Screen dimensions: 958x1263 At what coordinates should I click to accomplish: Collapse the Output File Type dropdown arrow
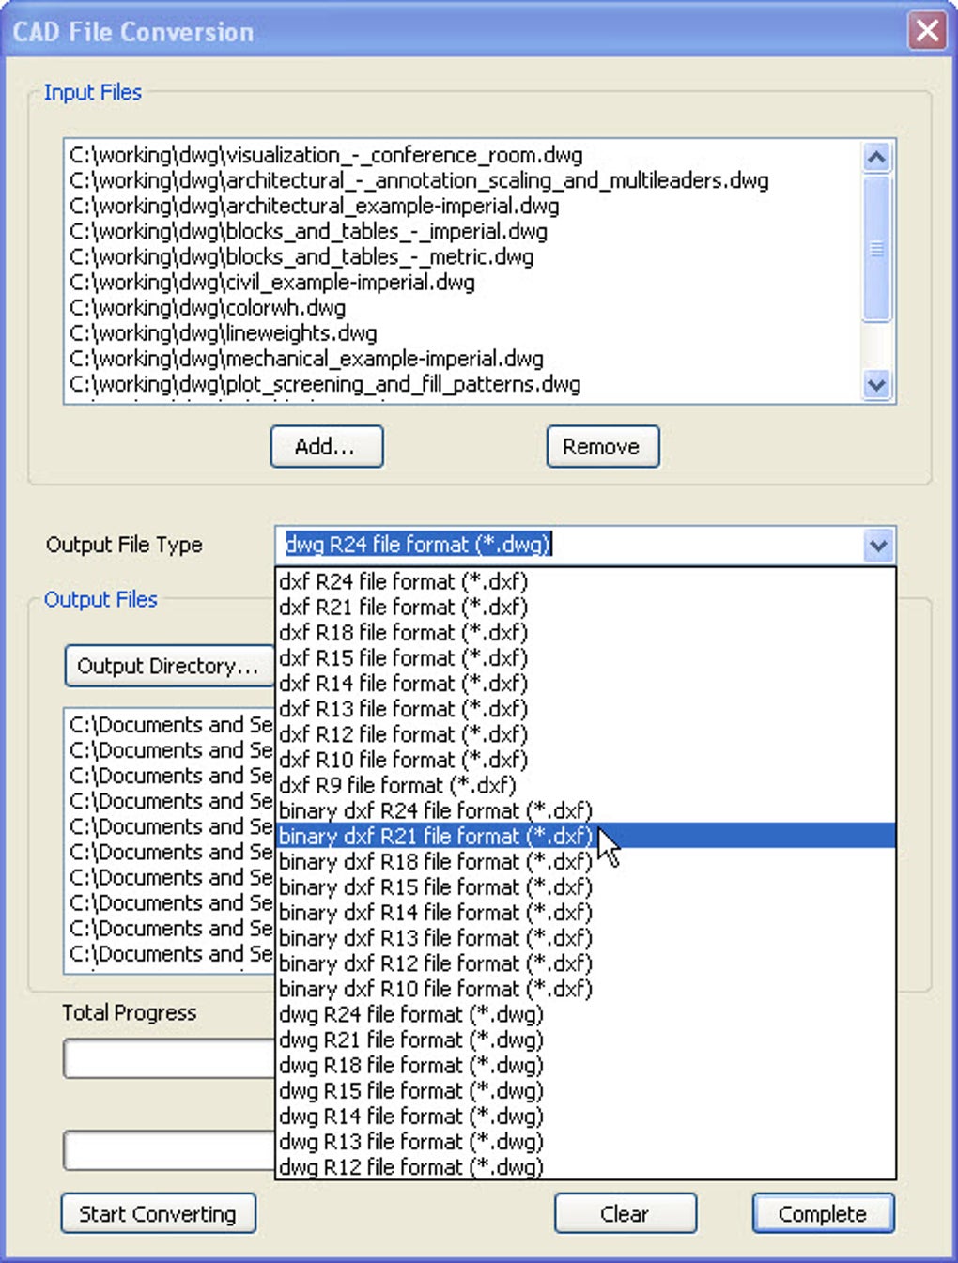click(x=878, y=545)
